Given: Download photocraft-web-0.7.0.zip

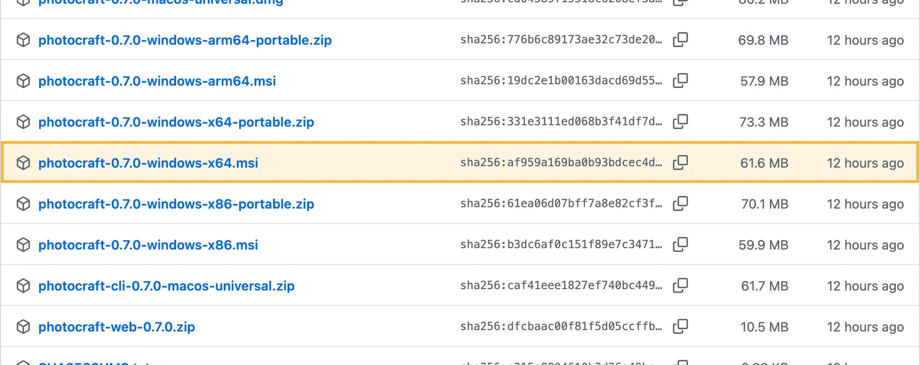Looking at the screenshot, I should point(117,326).
